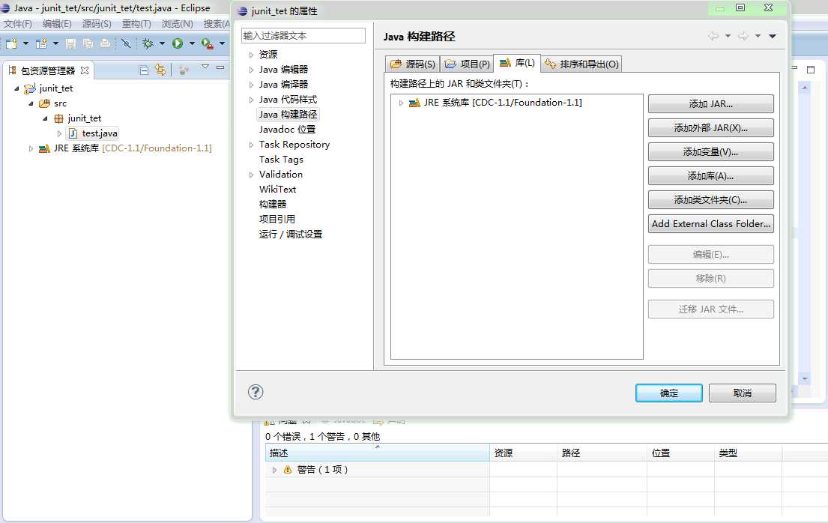This screenshot has height=523, width=828.
Task: Expand JRE 系统库 in build path list
Action: coord(401,103)
